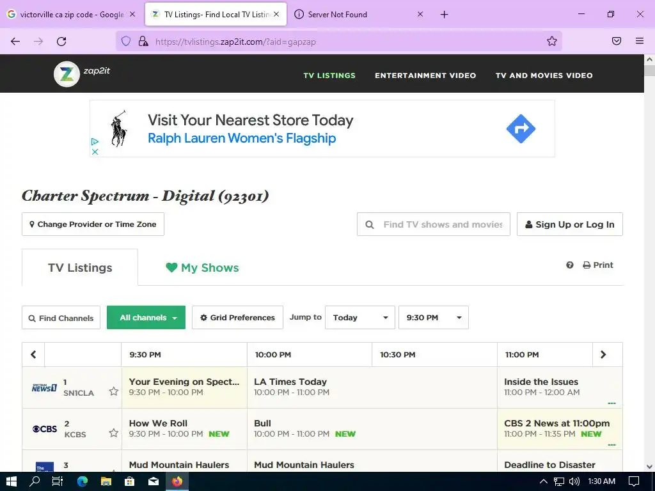Open the Firefox hamburger menu

(x=640, y=41)
